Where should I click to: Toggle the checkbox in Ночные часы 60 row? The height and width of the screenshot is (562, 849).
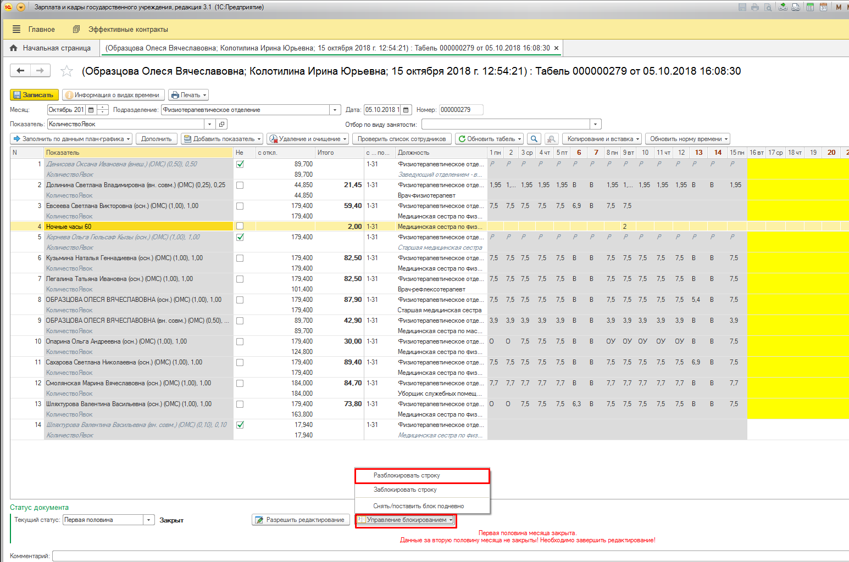240,226
